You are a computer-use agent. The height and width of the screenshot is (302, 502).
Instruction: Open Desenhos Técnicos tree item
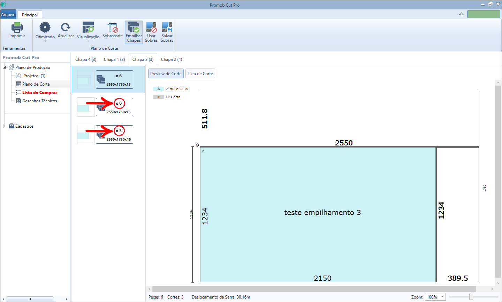point(40,101)
